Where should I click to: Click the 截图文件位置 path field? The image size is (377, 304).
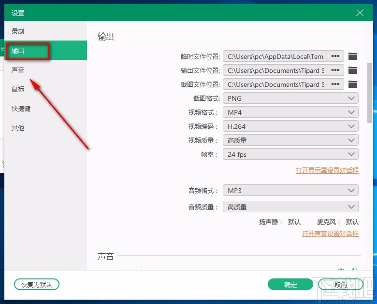[x=275, y=84]
